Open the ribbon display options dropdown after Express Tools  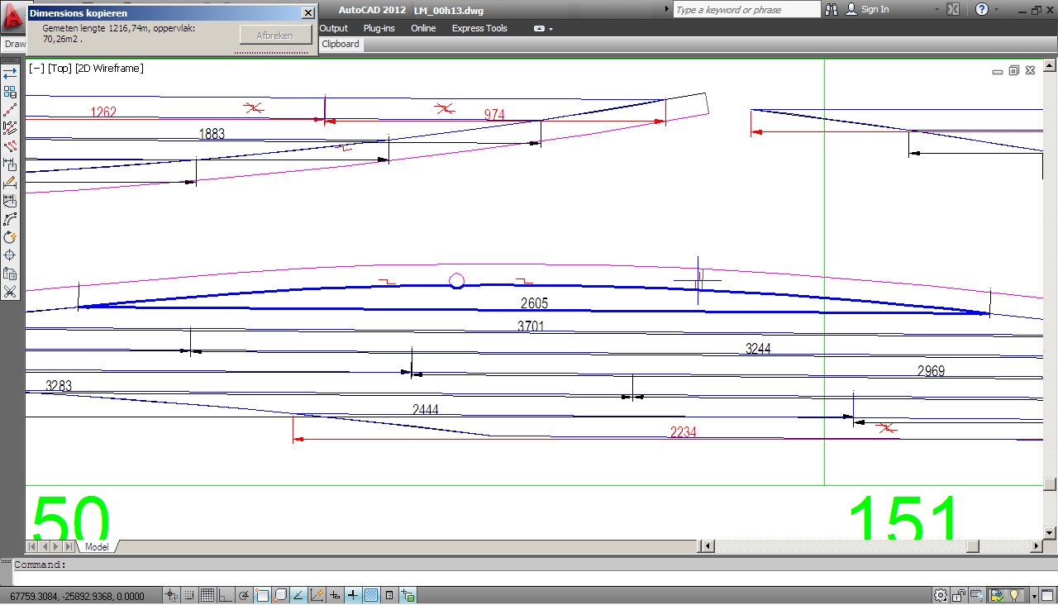(x=543, y=28)
